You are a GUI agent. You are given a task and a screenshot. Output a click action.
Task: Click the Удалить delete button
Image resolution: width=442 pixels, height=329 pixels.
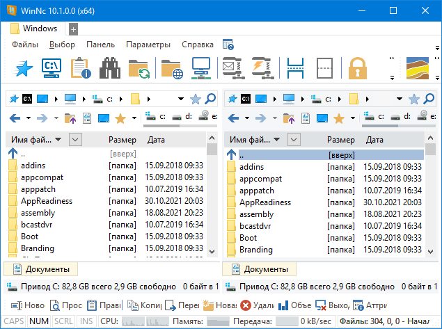[257, 305]
